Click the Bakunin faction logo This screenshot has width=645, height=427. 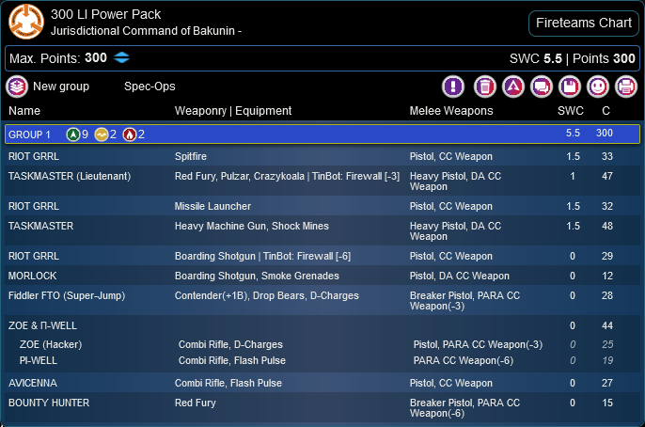point(26,22)
